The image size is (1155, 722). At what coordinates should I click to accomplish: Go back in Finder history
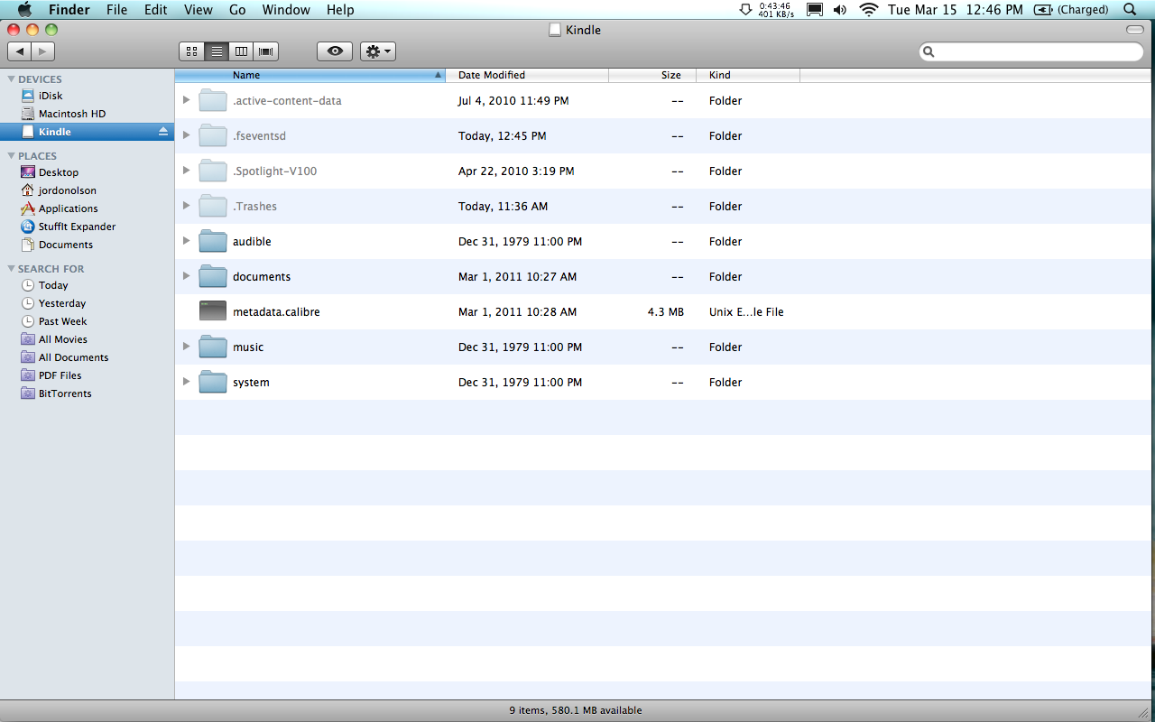coord(20,51)
